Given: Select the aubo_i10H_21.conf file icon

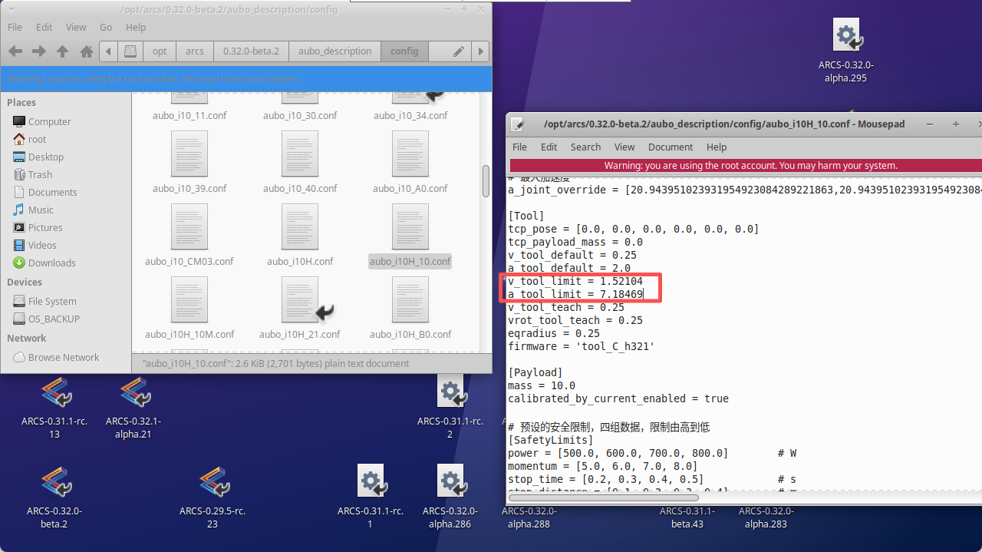Looking at the screenshot, I should pos(300,299).
